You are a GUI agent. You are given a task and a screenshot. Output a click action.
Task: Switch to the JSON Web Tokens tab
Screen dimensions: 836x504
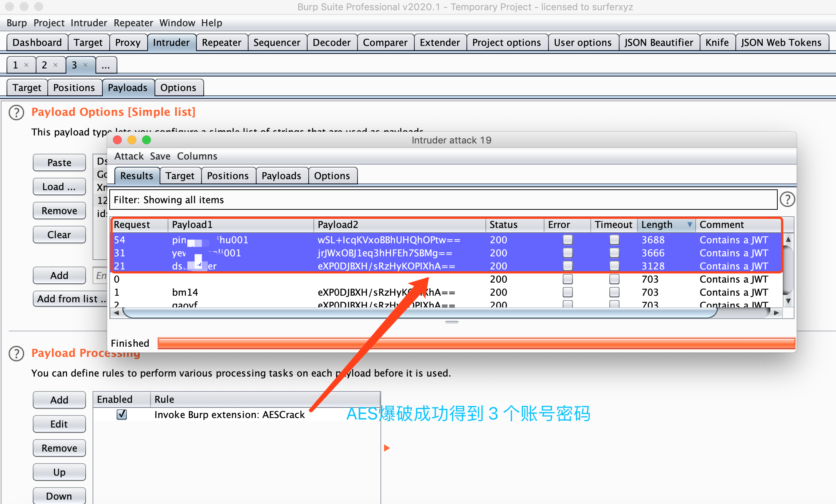pos(781,43)
